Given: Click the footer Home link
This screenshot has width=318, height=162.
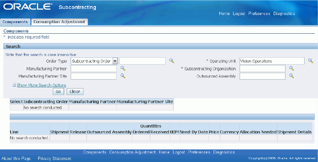Looking at the screenshot, I should pyautogui.click(x=164, y=152).
